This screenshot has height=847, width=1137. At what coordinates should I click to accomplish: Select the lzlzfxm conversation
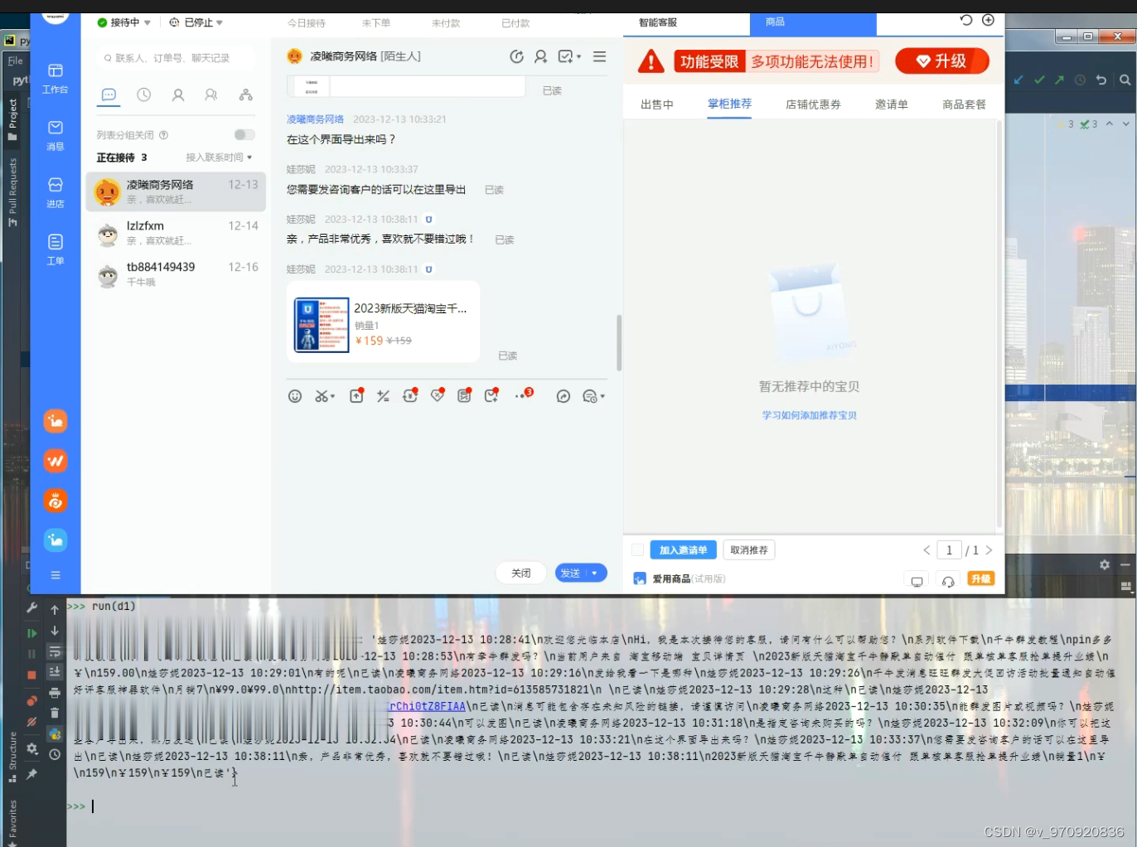[176, 233]
